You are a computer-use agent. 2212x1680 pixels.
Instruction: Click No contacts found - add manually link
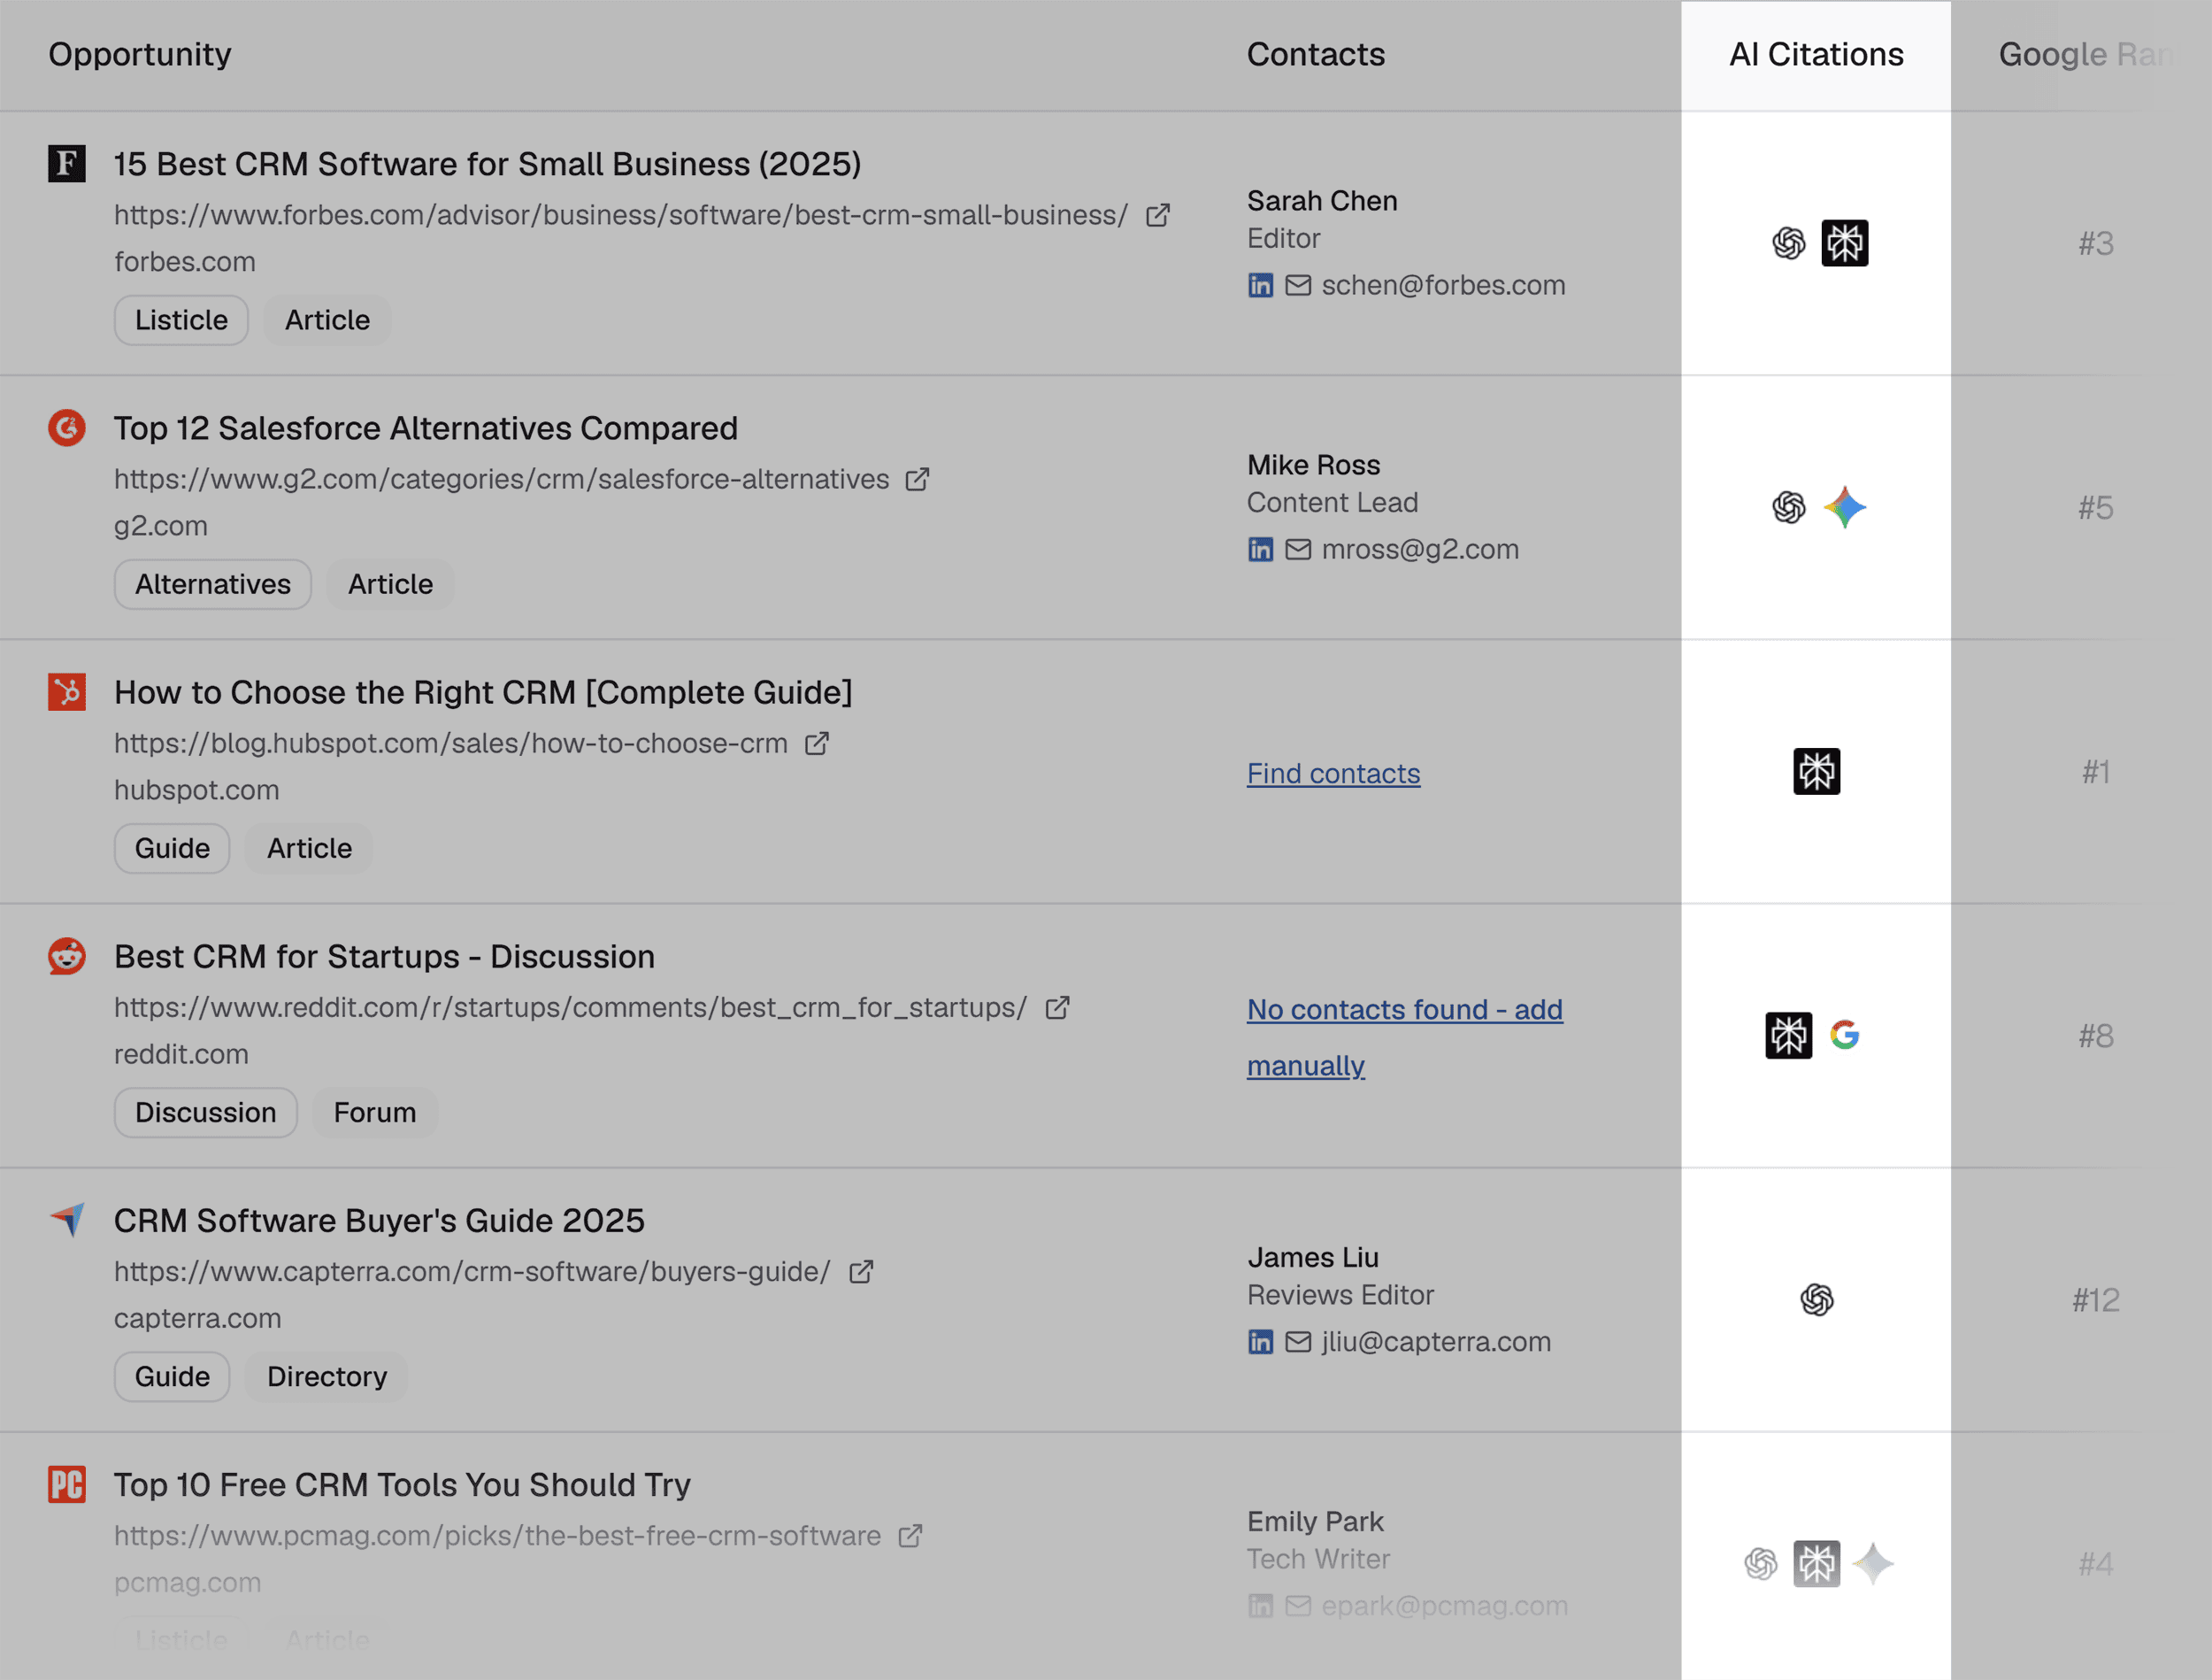click(x=1405, y=1037)
